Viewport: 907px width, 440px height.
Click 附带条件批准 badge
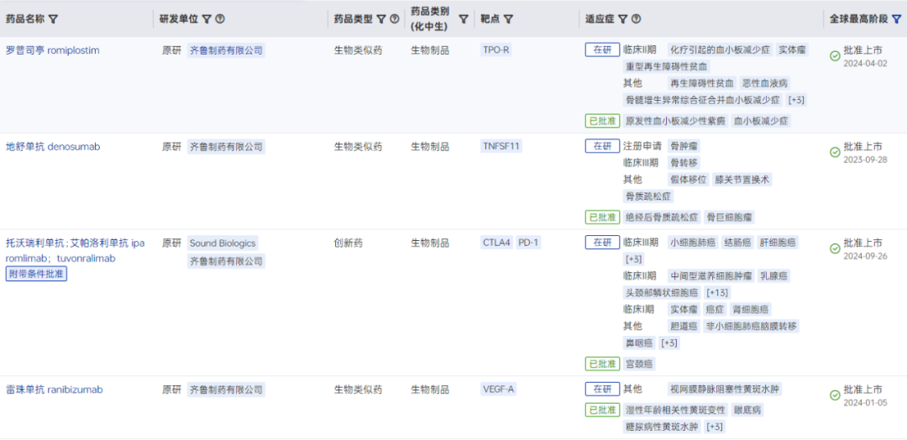(36, 274)
